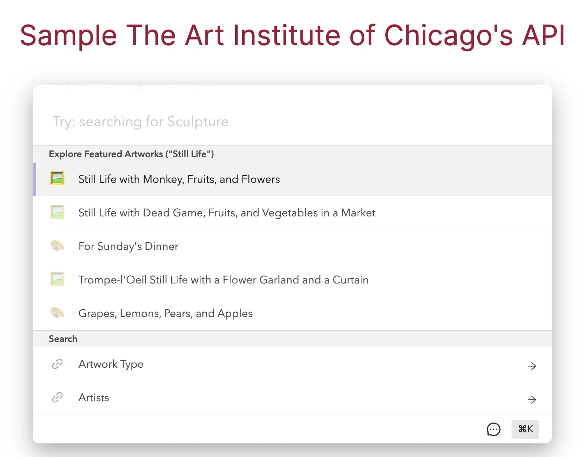This screenshot has height=457, width=581.
Task: Select Still Life with Dead Game result
Action: point(292,213)
